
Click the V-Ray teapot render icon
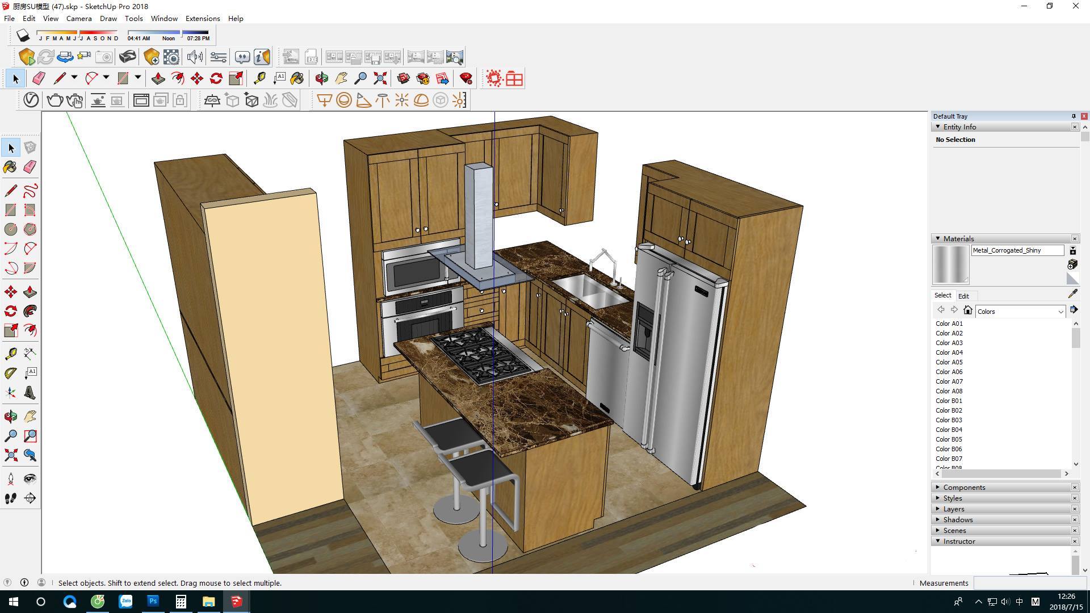[x=54, y=100]
